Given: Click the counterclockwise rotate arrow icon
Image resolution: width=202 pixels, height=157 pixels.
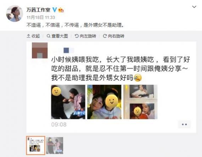Looking at the screenshot, I should pyautogui.click(x=77, y=36).
